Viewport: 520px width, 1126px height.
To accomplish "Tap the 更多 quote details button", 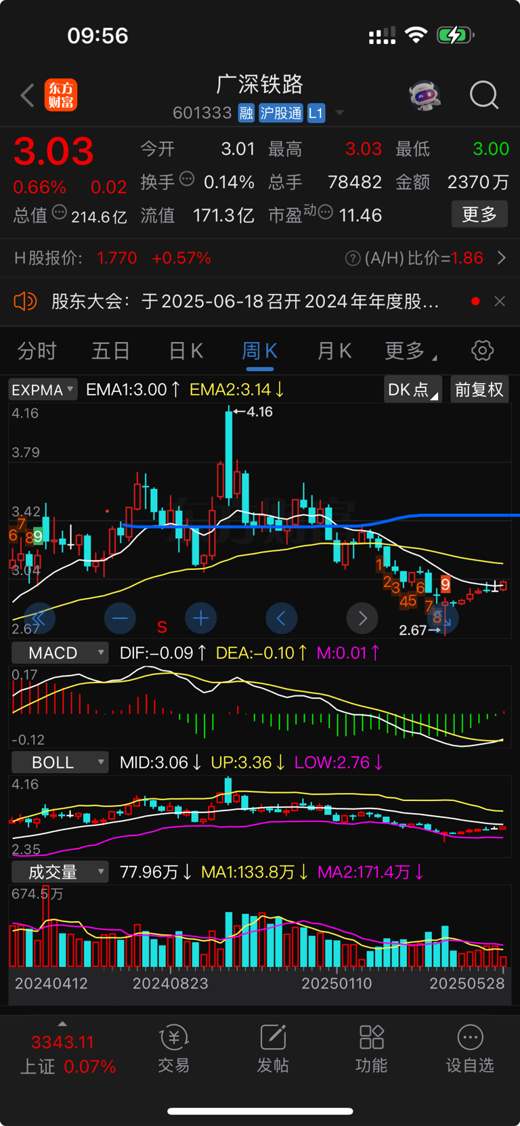I will click(479, 215).
